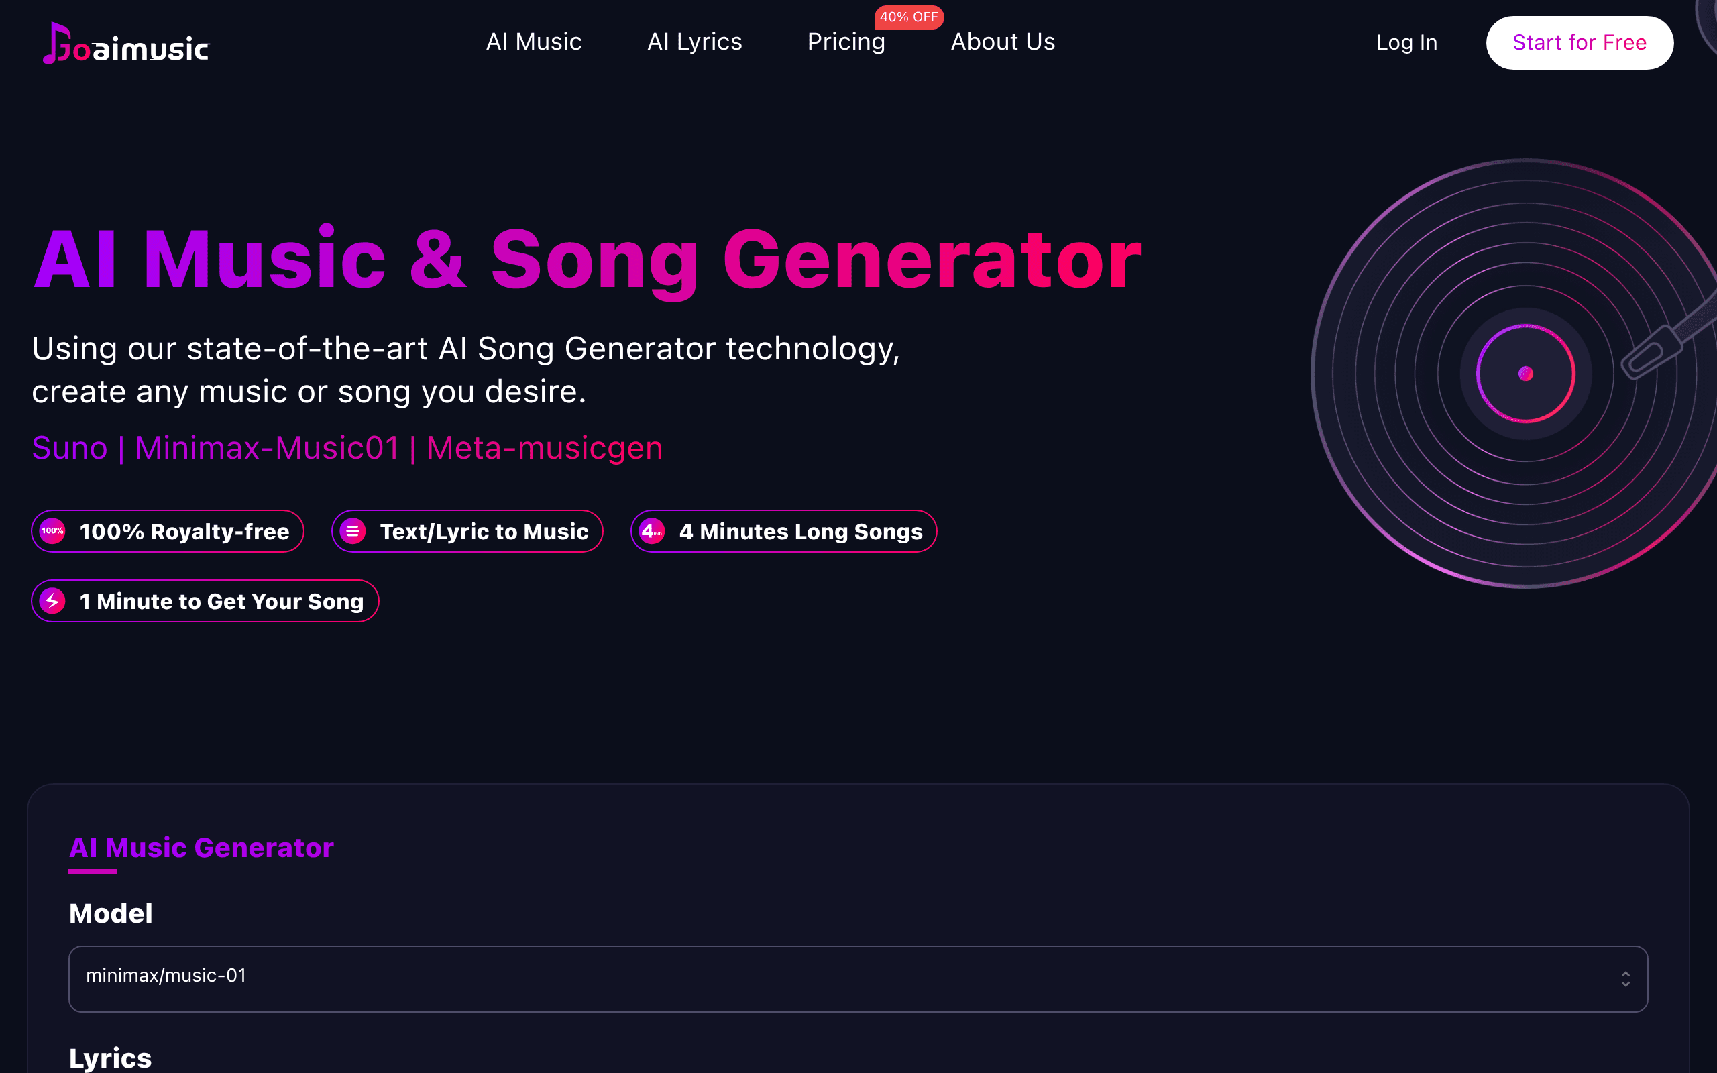Viewport: 1717px width, 1073px height.
Task: Click the Lyrics label
Action: (x=110, y=1058)
